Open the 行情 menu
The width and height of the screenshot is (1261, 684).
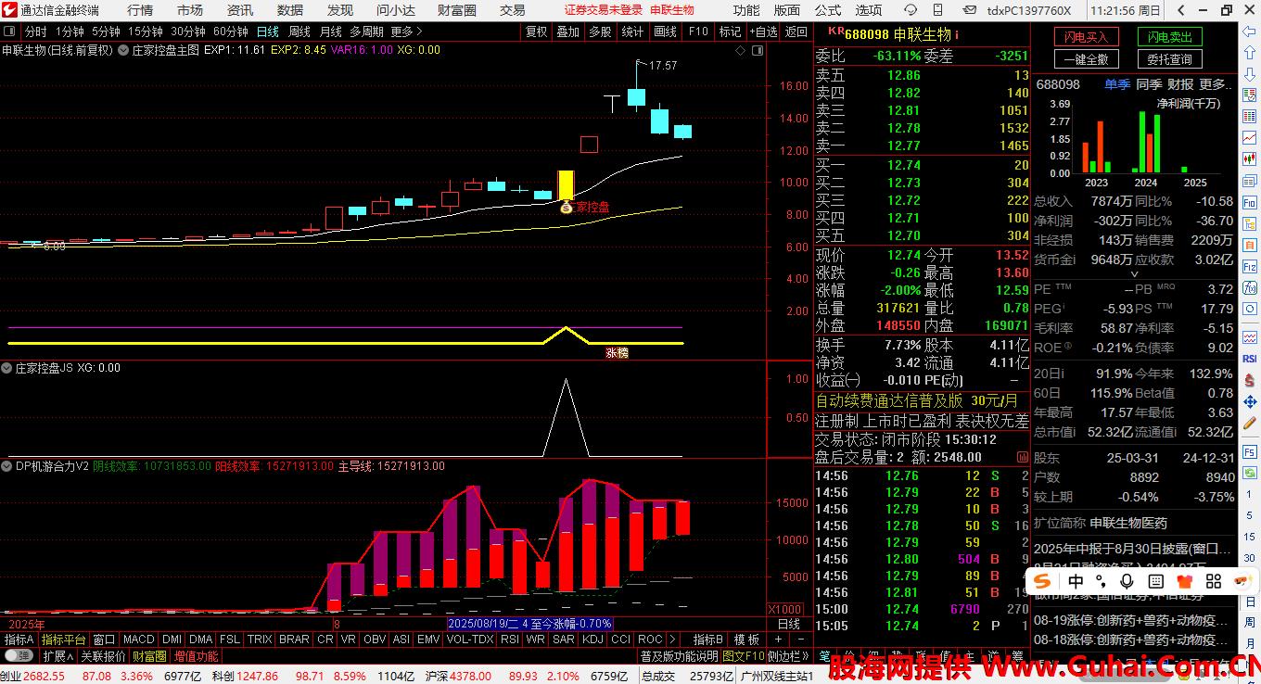[140, 10]
